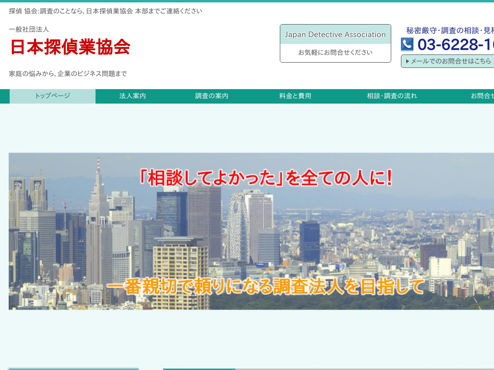The width and height of the screenshot is (494, 370).
Task: Select 相談・調査の流れ in the navigation bar
Action: click(392, 96)
